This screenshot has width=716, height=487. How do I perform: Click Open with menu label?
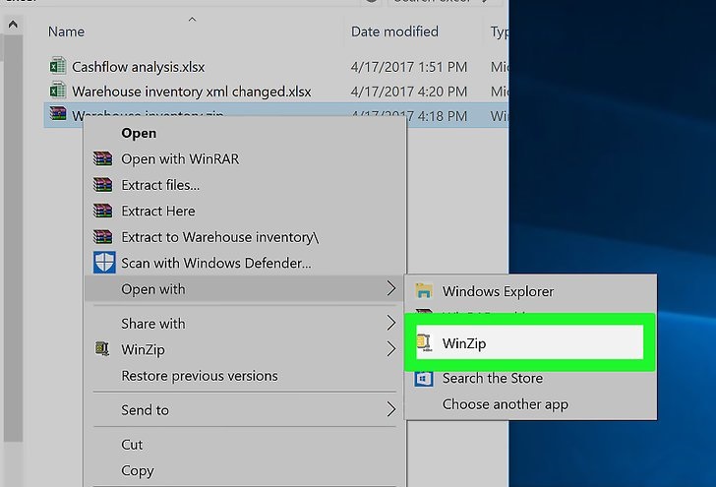[153, 288]
